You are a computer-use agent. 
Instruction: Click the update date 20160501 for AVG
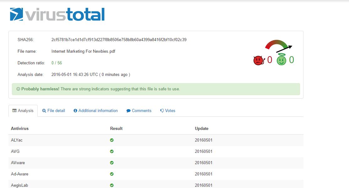(x=204, y=152)
